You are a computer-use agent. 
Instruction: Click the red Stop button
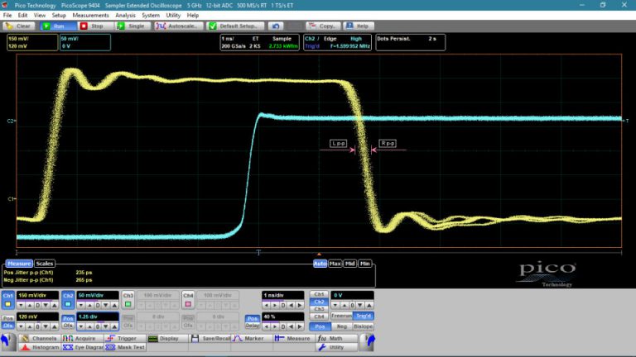96,26
